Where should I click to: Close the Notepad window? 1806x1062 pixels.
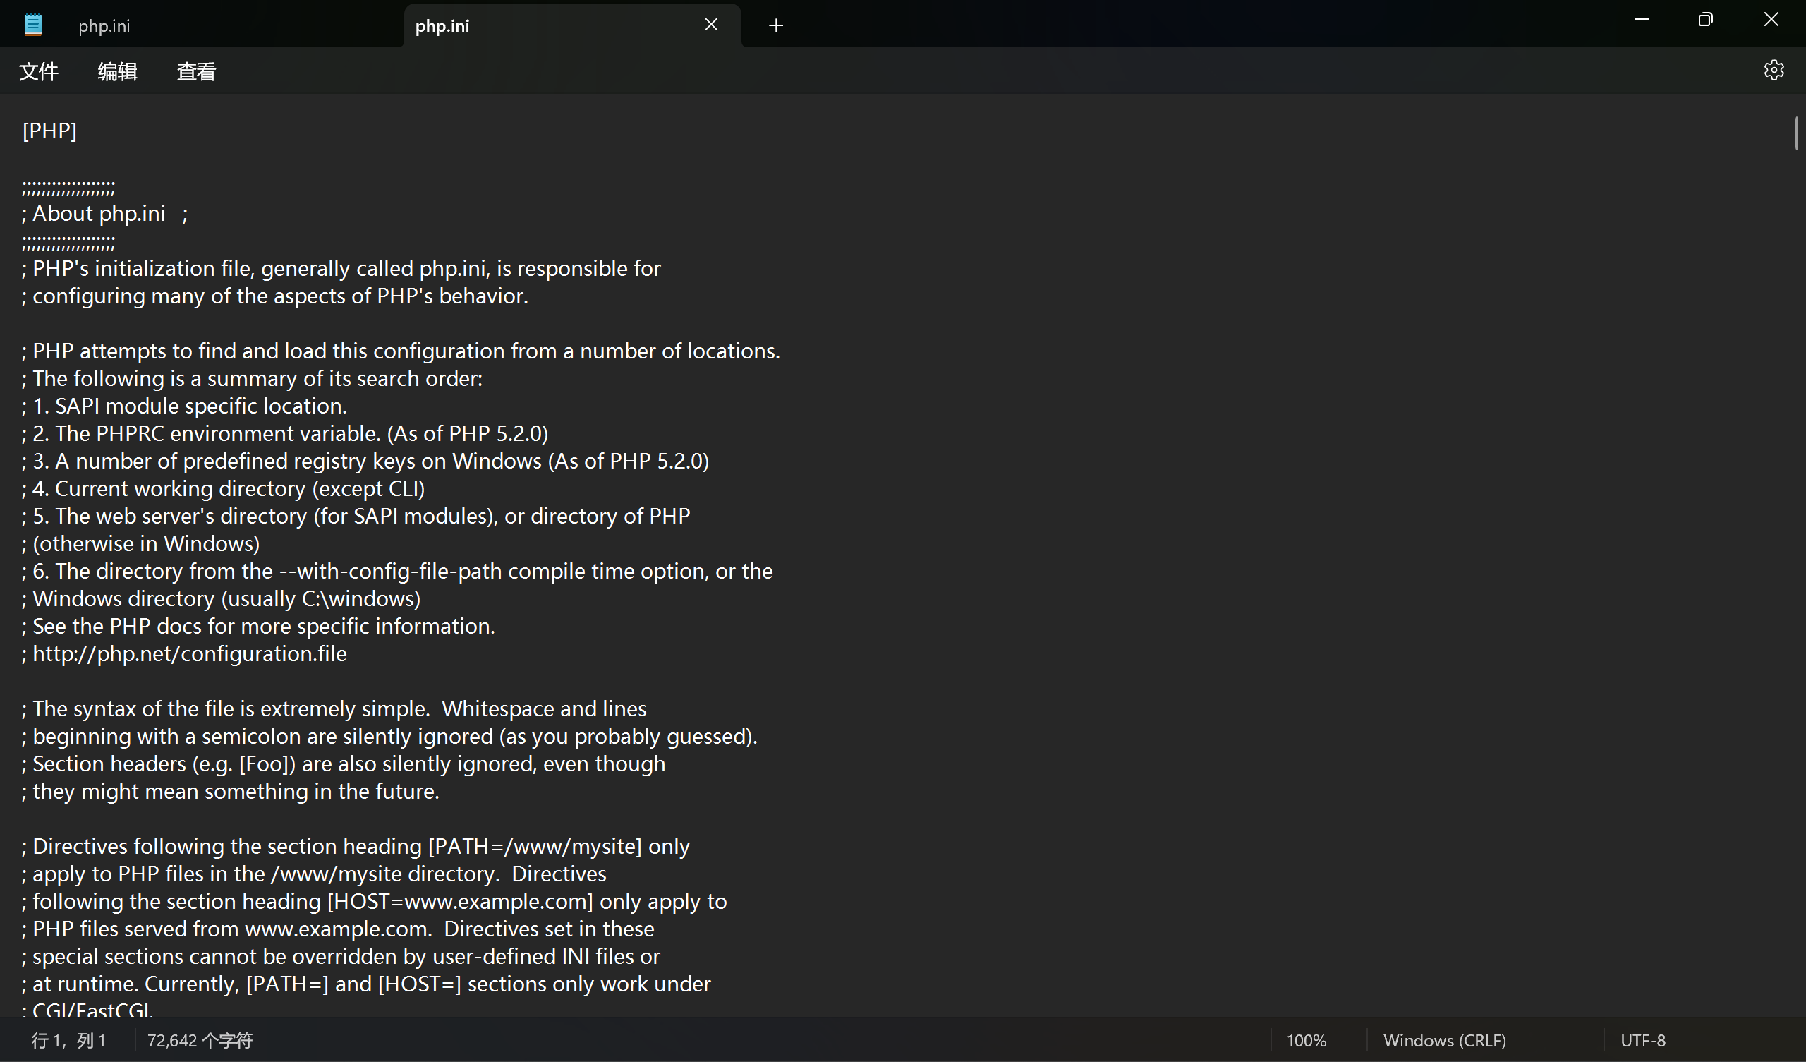tap(1771, 20)
